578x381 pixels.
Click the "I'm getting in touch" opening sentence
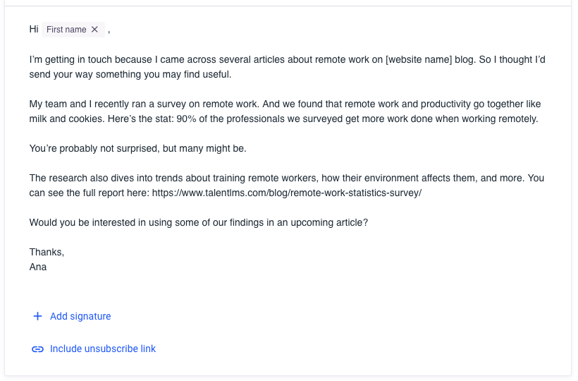point(78,60)
